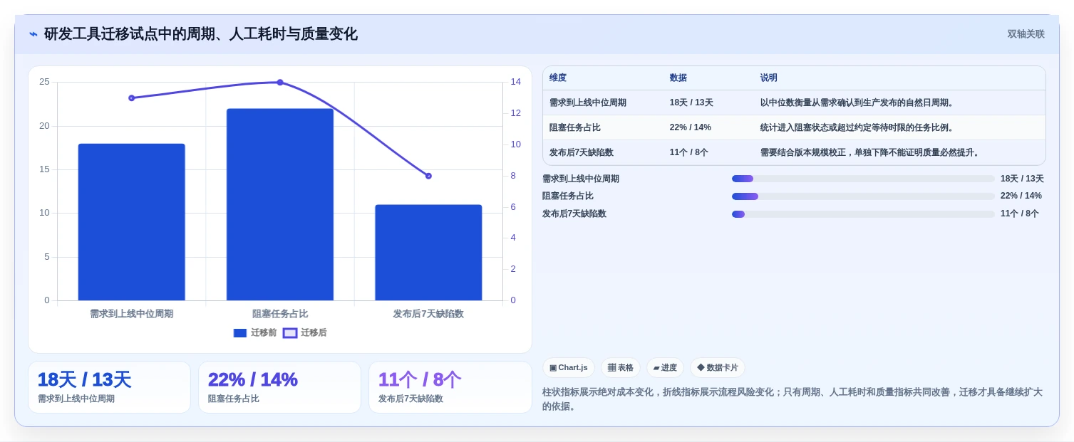Click progress value 22% / 14%
1074x442 pixels.
point(1021,196)
